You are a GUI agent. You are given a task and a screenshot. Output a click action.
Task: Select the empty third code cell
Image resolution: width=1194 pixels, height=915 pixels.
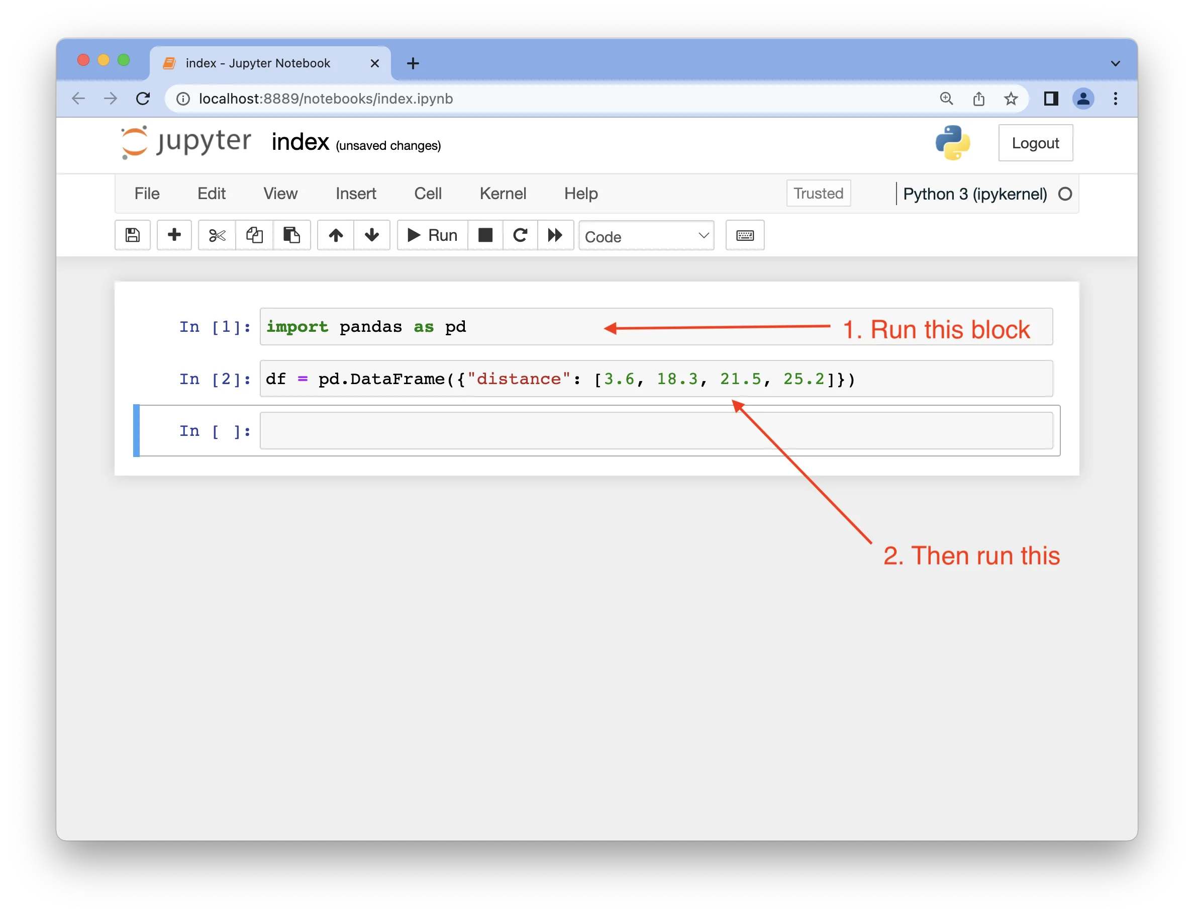tap(599, 430)
